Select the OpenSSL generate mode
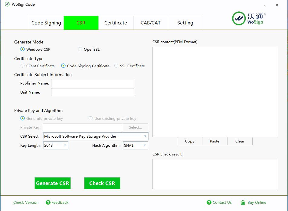This screenshot has height=211, width=288. [x=80, y=49]
